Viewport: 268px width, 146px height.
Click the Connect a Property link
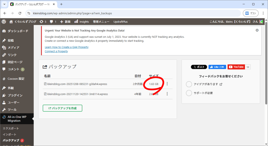click(x=56, y=51)
